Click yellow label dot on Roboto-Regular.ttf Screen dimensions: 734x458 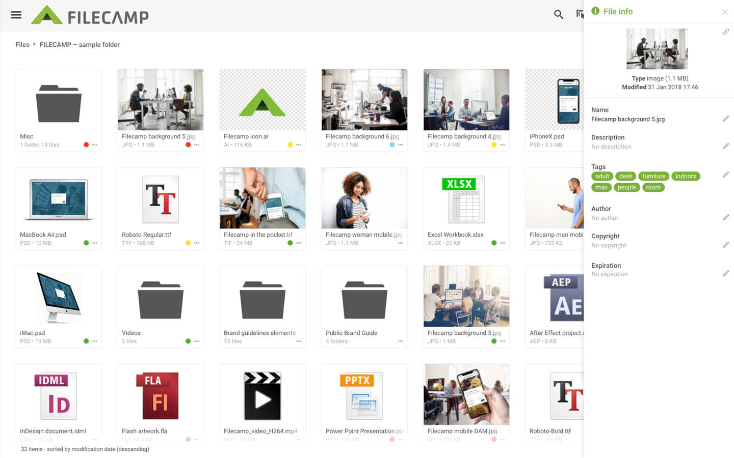point(188,243)
